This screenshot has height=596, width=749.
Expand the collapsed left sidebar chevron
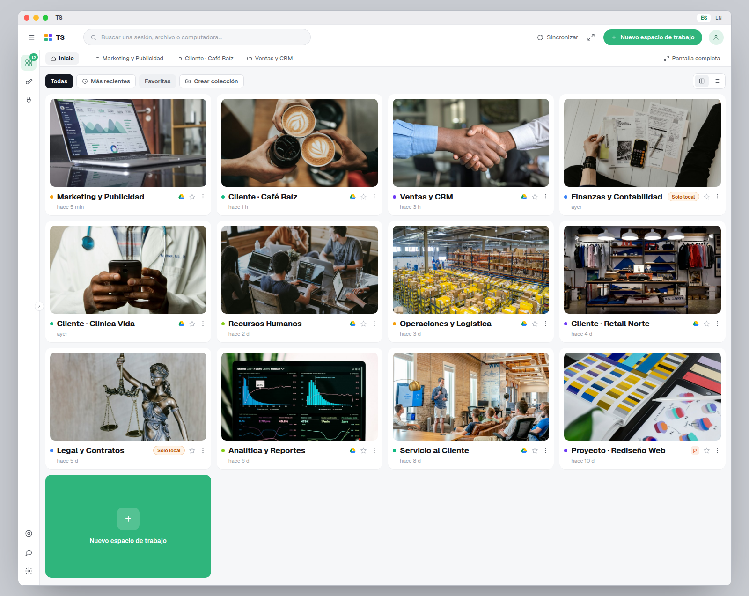point(39,306)
